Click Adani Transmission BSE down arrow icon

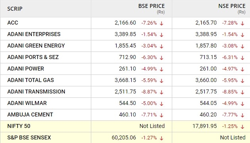[162, 92]
